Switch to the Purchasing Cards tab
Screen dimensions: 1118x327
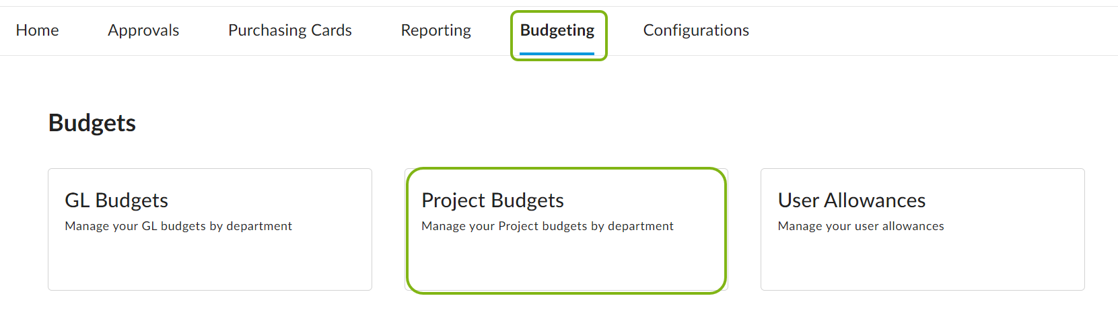coord(289,30)
